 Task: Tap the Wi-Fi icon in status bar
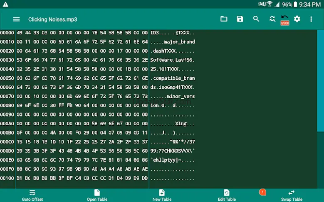pyautogui.click(x=270, y=4)
